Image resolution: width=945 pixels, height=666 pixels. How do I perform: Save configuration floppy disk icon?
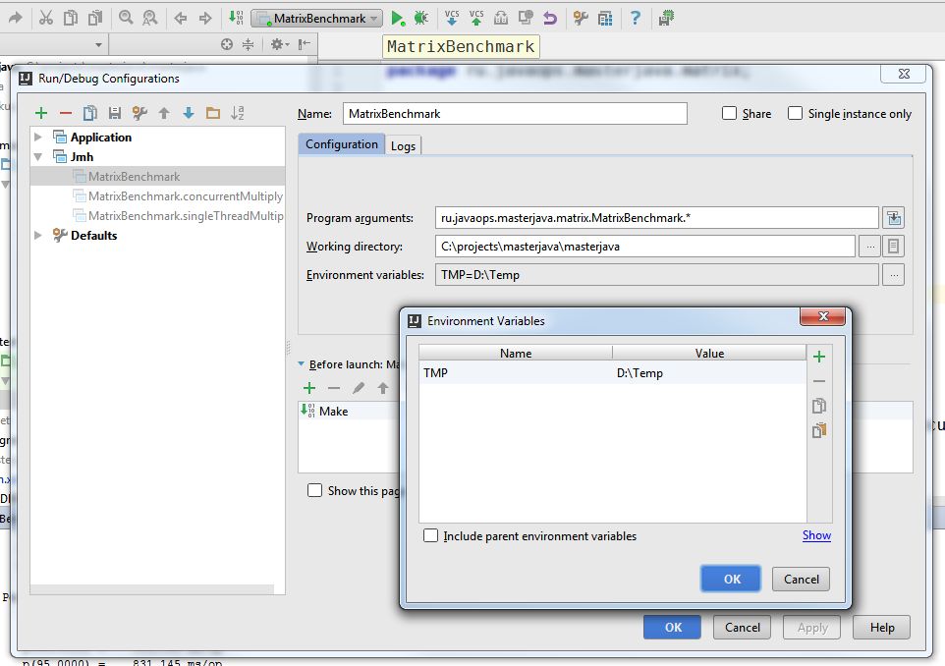pos(115,113)
